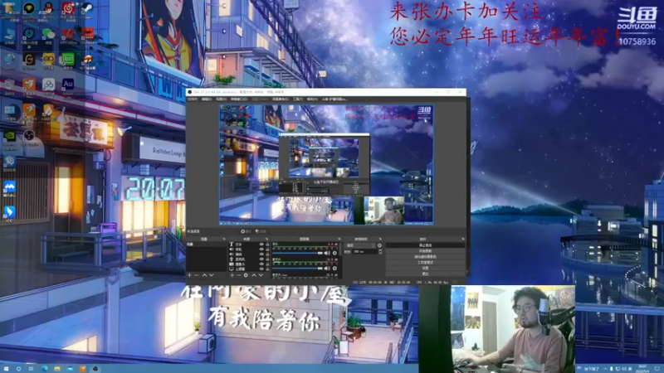
Task: Click 启动虚拟摄像机 virtual camera button
Action: 425,257
